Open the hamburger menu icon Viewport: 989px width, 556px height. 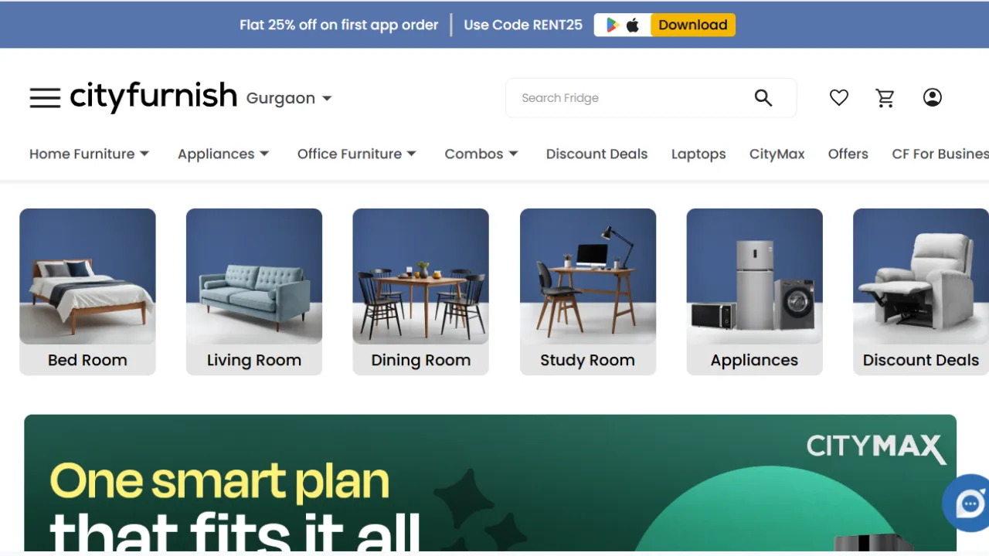(45, 98)
